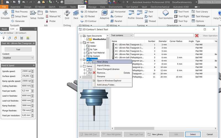Open the Text contains filter dropdown
Image resolution: width=221 pixels, height=138 pixels.
[122, 35]
